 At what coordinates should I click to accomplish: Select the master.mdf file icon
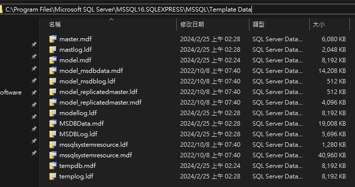53,39
